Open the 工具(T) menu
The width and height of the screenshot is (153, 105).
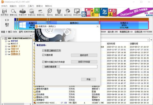coord(31,6)
